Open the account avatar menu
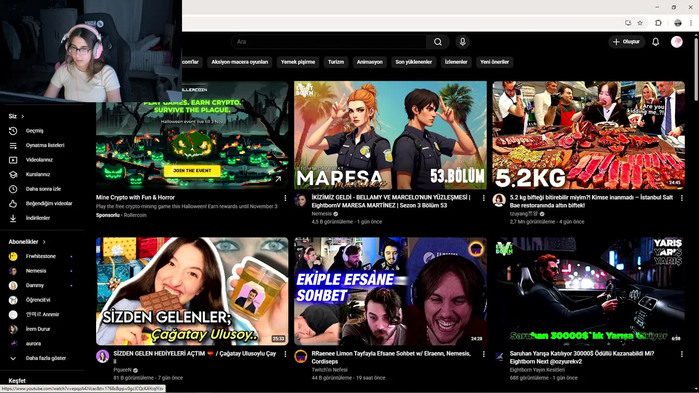 [x=677, y=42]
